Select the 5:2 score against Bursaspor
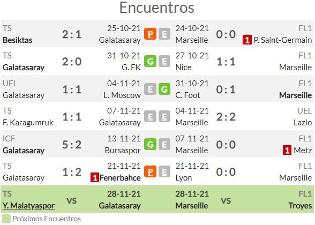Screen dimensions: 315x225 72,145
